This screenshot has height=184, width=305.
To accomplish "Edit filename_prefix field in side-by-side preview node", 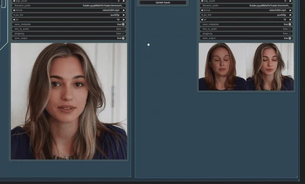I will [x=246, y=6].
